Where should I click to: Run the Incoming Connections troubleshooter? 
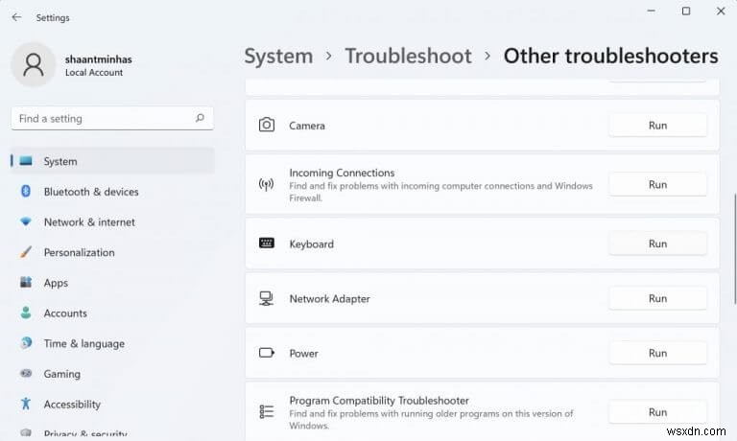[657, 184]
